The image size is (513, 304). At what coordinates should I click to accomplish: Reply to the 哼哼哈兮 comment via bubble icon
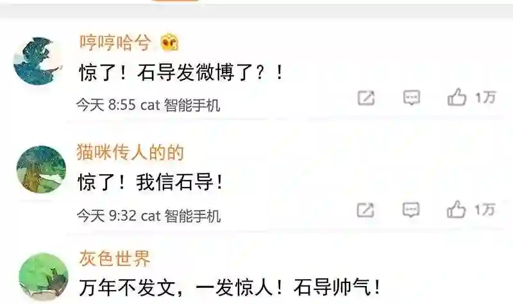click(411, 98)
